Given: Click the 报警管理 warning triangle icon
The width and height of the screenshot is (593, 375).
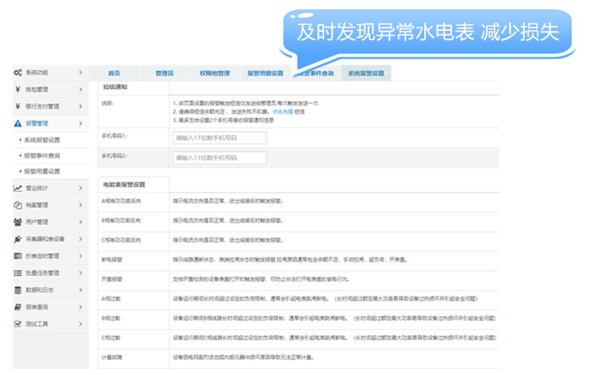Looking at the screenshot, I should point(18,123).
